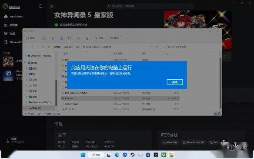Image resolution: width=254 pixels, height=159 pixels.
Task: Open the three-dot See more menu
Action: point(128,38)
